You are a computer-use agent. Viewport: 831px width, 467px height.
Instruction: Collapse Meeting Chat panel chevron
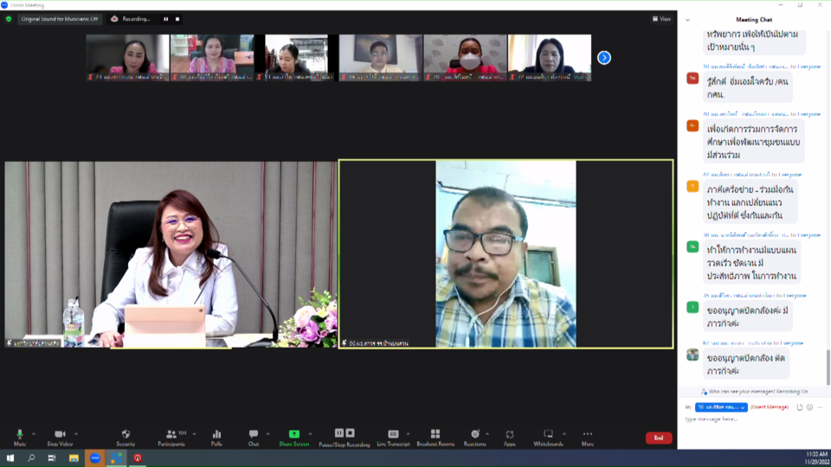click(x=688, y=20)
